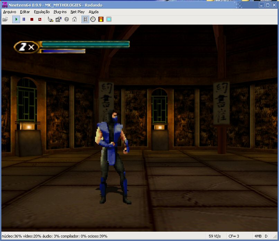Image resolution: width=279 pixels, height=241 pixels.
Task: Pause the emulation
Action: 24,19
